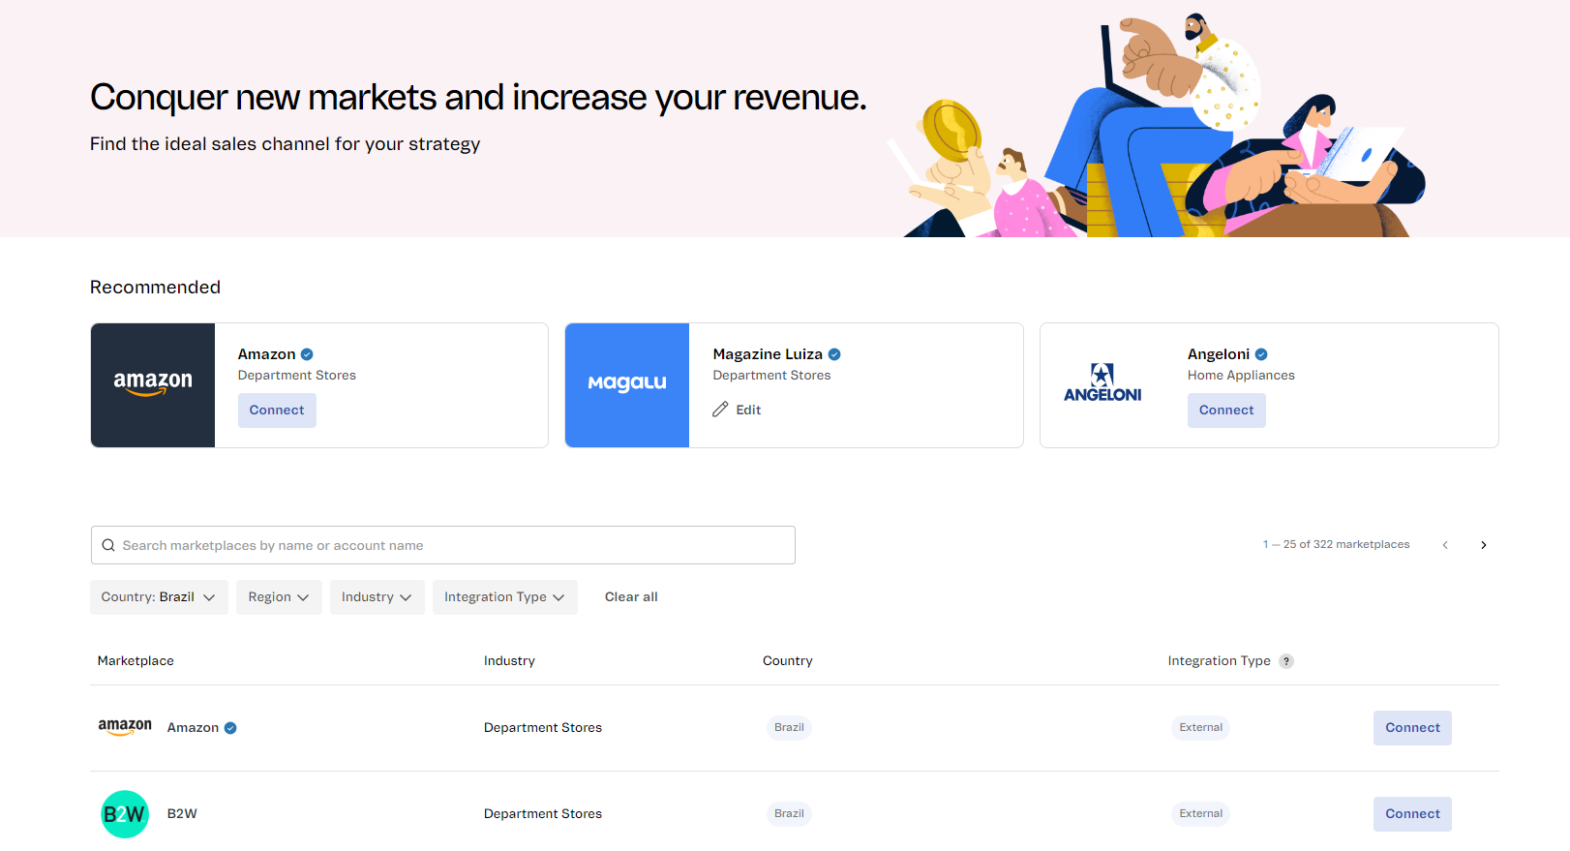Click the B2W logo in the table
1570x851 pixels.
tap(125, 814)
